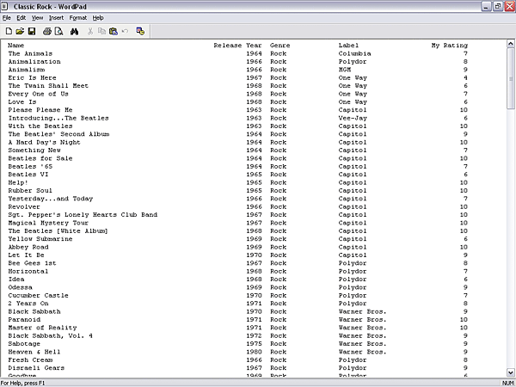Click the 'Paranoid' album text
Screen dimensions: 516x387
[x=24, y=320]
